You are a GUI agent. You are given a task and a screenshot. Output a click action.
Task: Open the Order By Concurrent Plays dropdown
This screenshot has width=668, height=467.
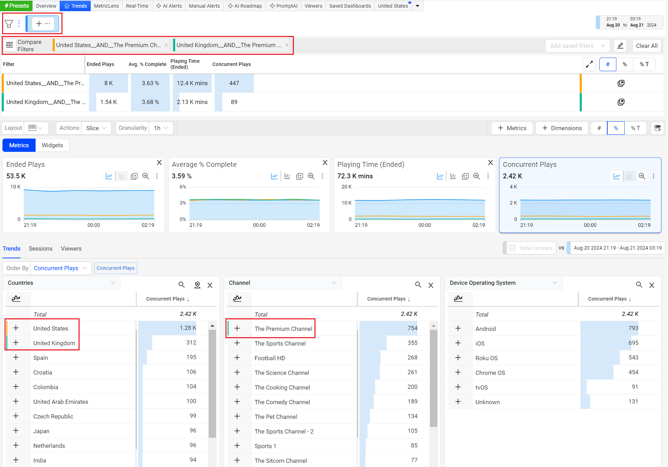(x=60, y=268)
